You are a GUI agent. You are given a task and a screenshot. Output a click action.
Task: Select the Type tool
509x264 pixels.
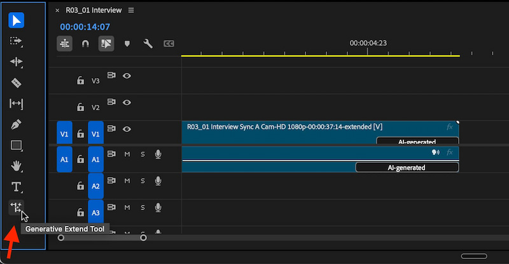pyautogui.click(x=16, y=187)
